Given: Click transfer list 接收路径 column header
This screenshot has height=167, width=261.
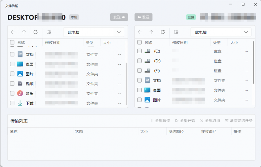Looking at the screenshot, I should tap(208, 131).
